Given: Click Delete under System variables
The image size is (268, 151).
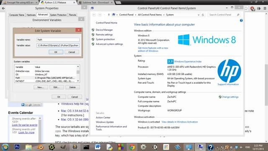Looking at the screenshot, I should (x=72, y=87).
